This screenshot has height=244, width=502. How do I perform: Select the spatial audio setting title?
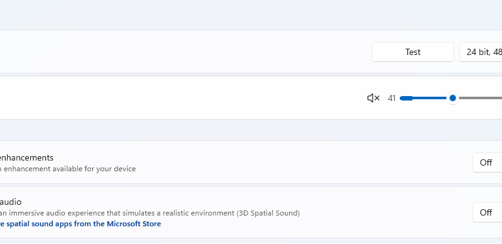11,202
